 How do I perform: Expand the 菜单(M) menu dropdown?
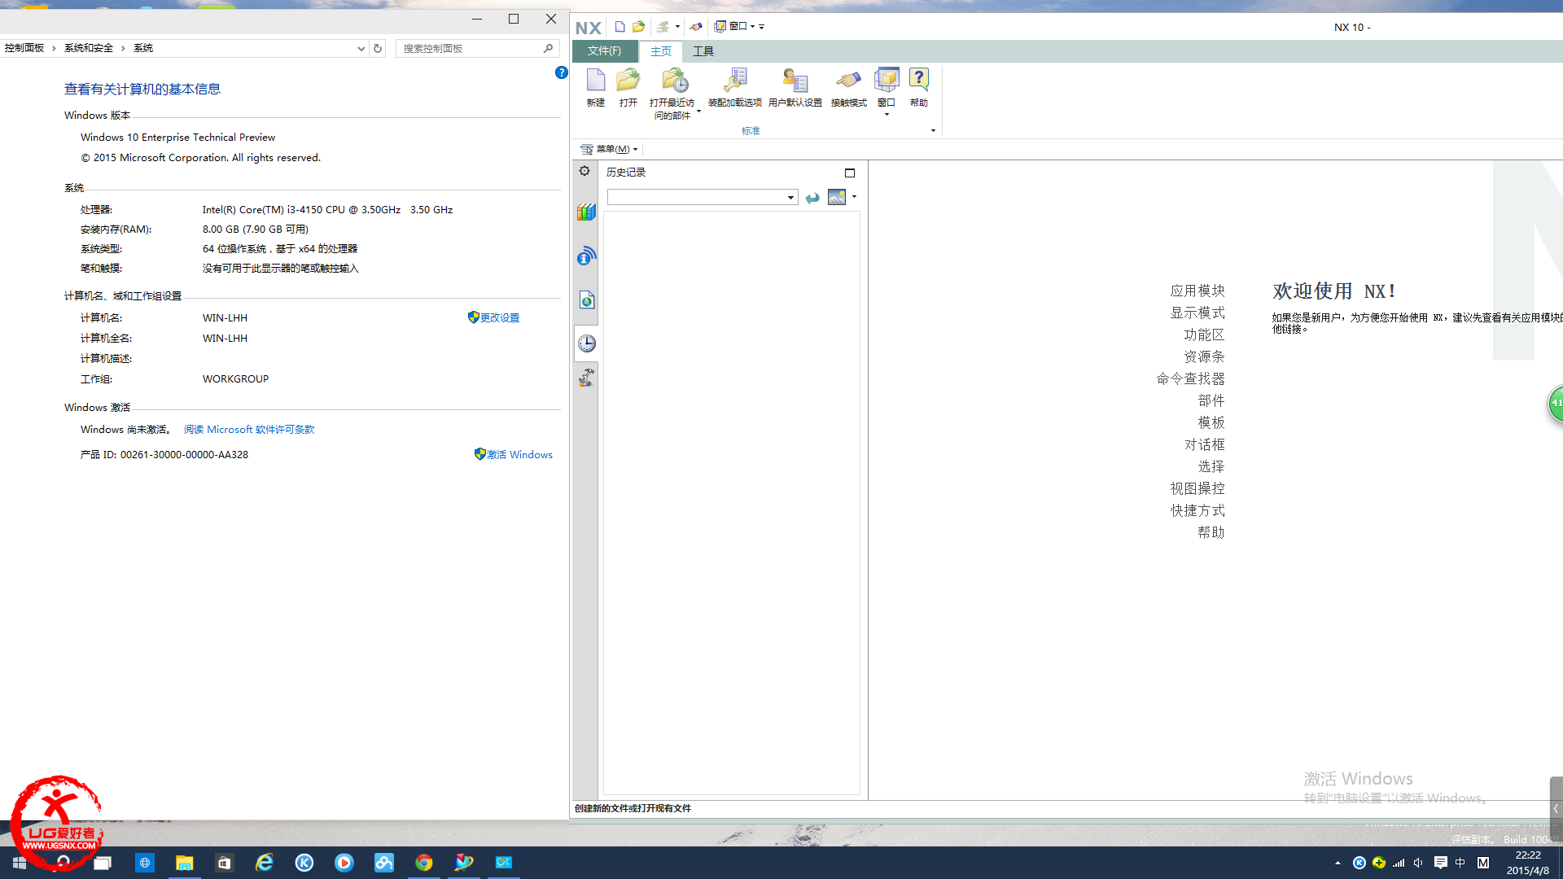(x=636, y=150)
